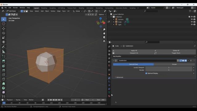
Task: Switch to the Shading workspace tab
Action: click(81, 8)
